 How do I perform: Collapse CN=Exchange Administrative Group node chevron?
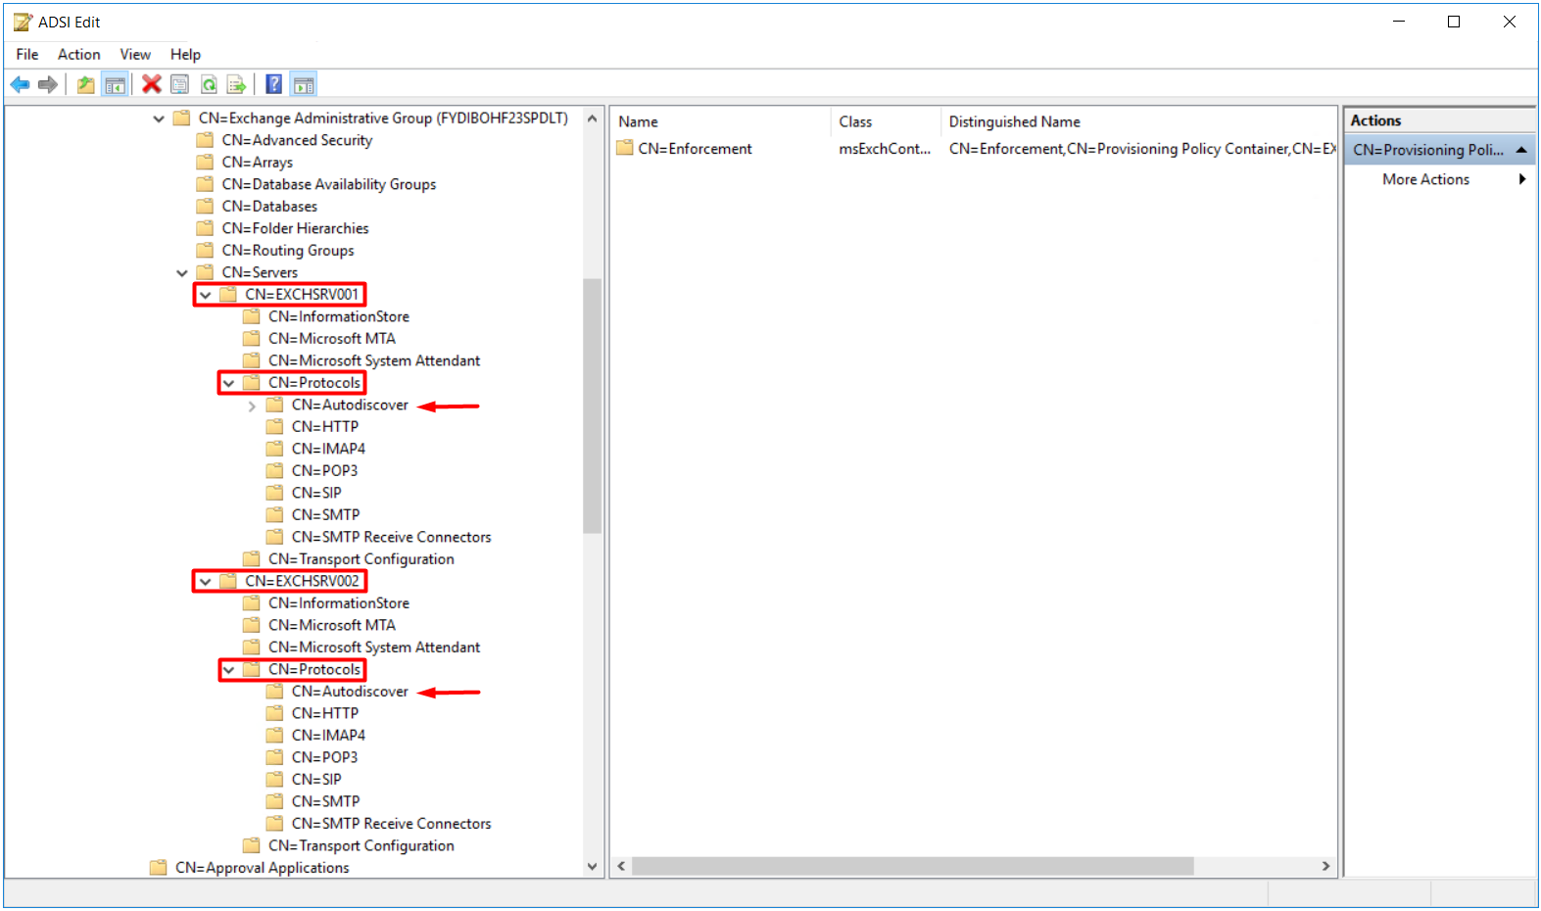[x=159, y=119]
